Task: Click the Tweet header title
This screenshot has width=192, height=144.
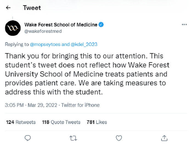Action: pos(32,8)
